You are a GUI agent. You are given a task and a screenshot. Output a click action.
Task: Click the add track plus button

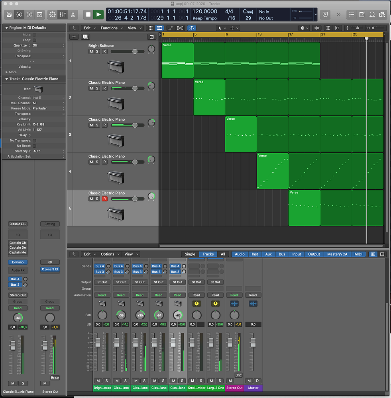[x=74, y=37]
